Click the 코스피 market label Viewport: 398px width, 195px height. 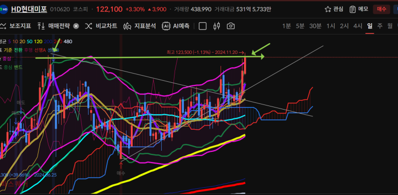80,10
